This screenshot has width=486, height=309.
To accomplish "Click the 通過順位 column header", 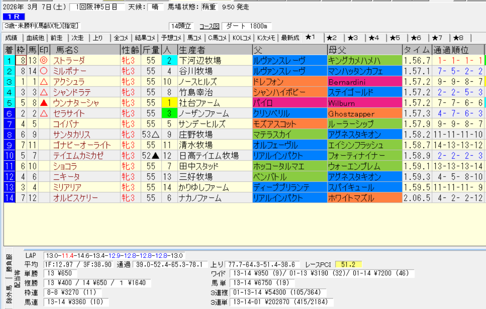I will [x=451, y=50].
